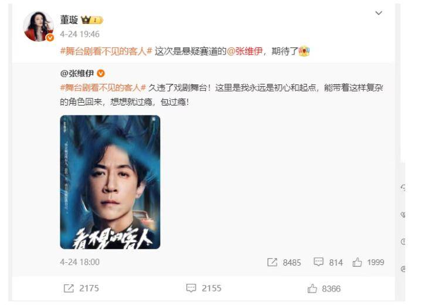Click the verified V badge on avatar
421x305 pixels.
(50, 38)
